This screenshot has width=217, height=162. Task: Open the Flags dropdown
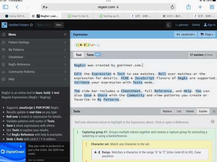pyautogui.click(x=207, y=34)
